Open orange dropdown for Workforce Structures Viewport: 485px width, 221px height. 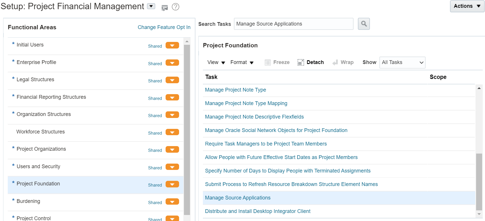(172, 132)
